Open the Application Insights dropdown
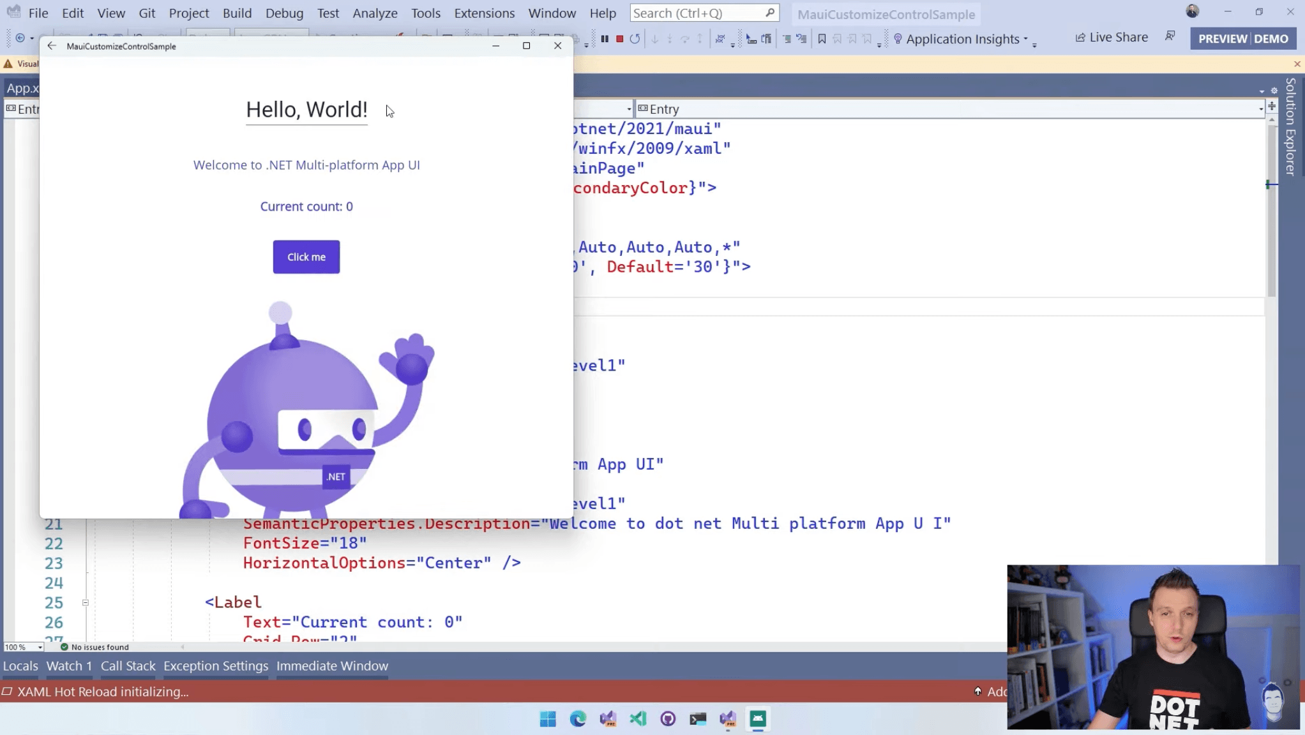The width and height of the screenshot is (1305, 735). pyautogui.click(x=1026, y=39)
